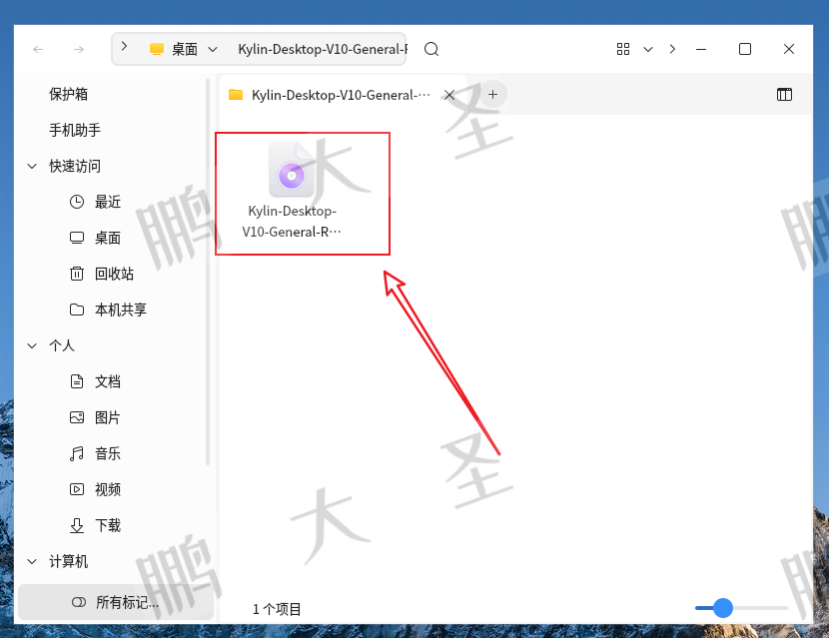Click the trash can icon

pyautogui.click(x=77, y=274)
